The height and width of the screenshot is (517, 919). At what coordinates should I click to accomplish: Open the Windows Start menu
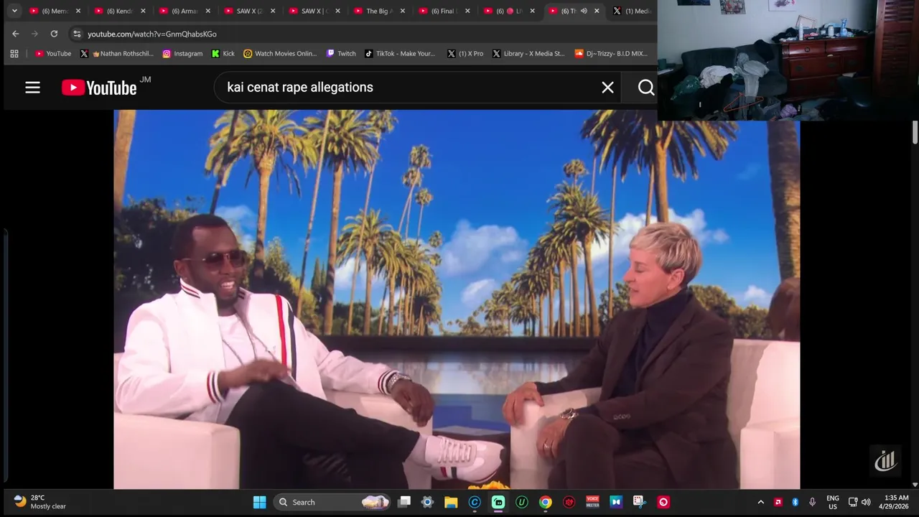[x=259, y=502]
